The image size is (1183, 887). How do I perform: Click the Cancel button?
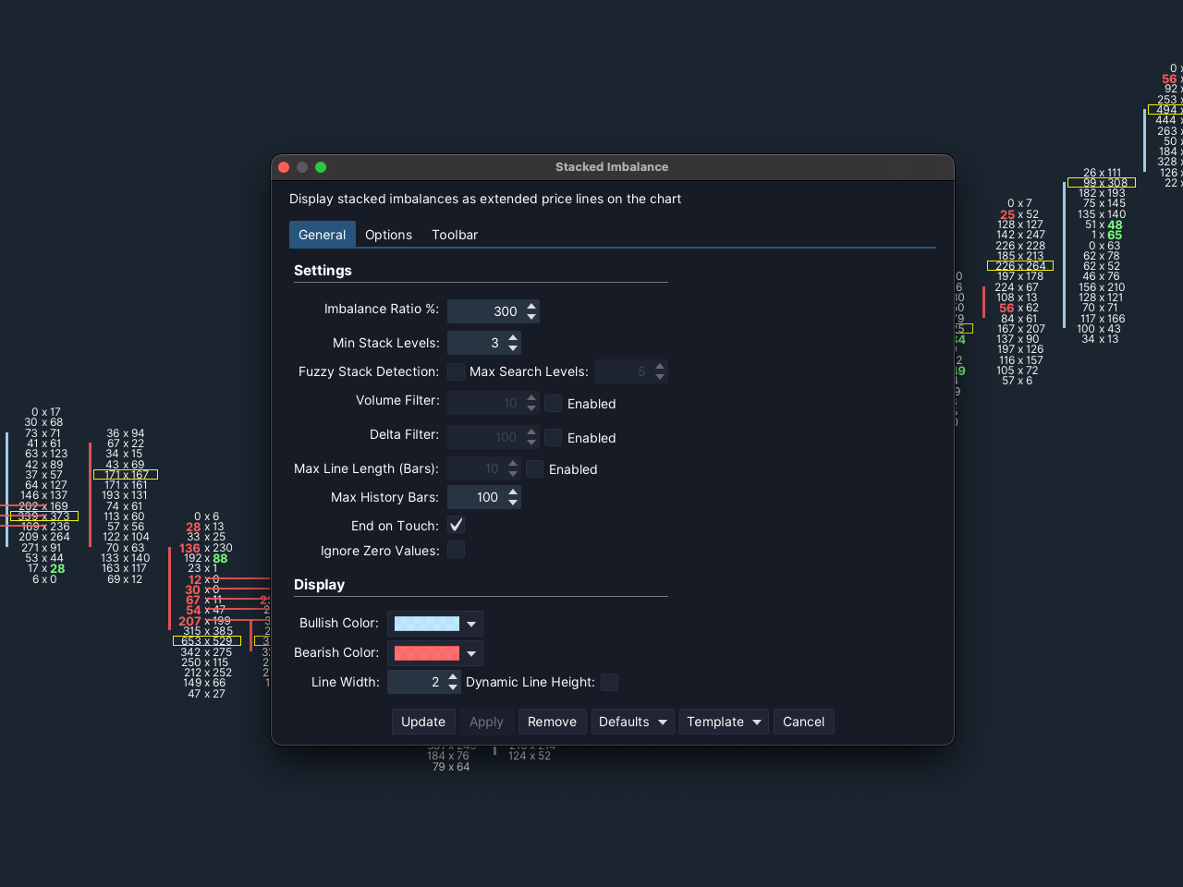coord(803,722)
